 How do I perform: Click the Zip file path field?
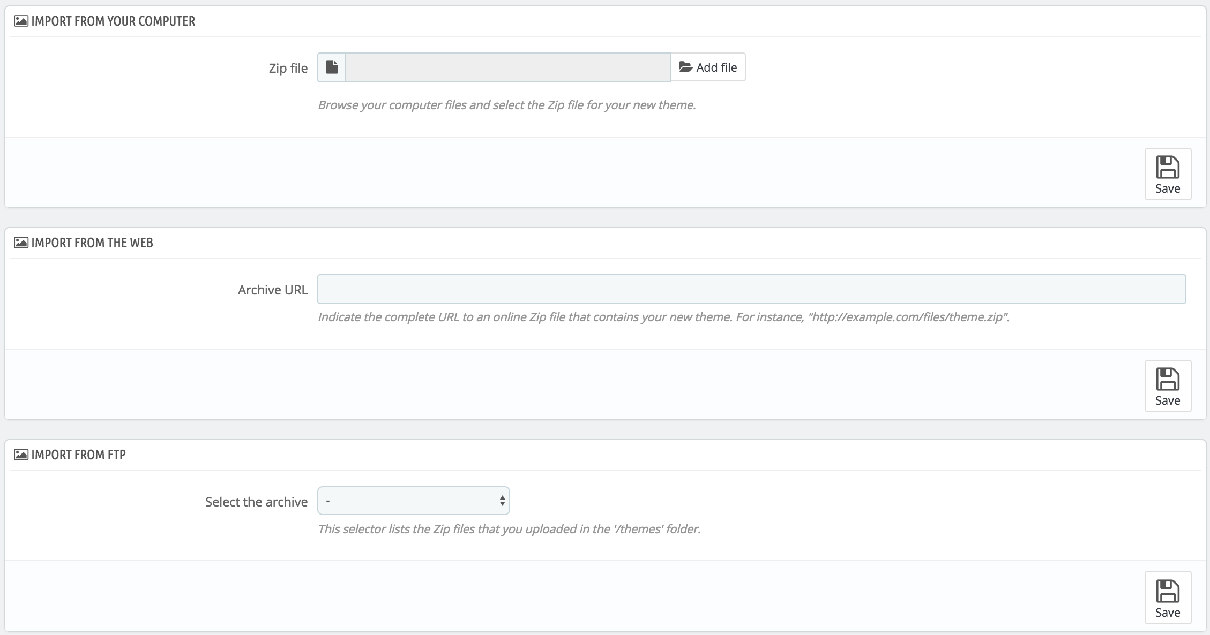coord(508,67)
